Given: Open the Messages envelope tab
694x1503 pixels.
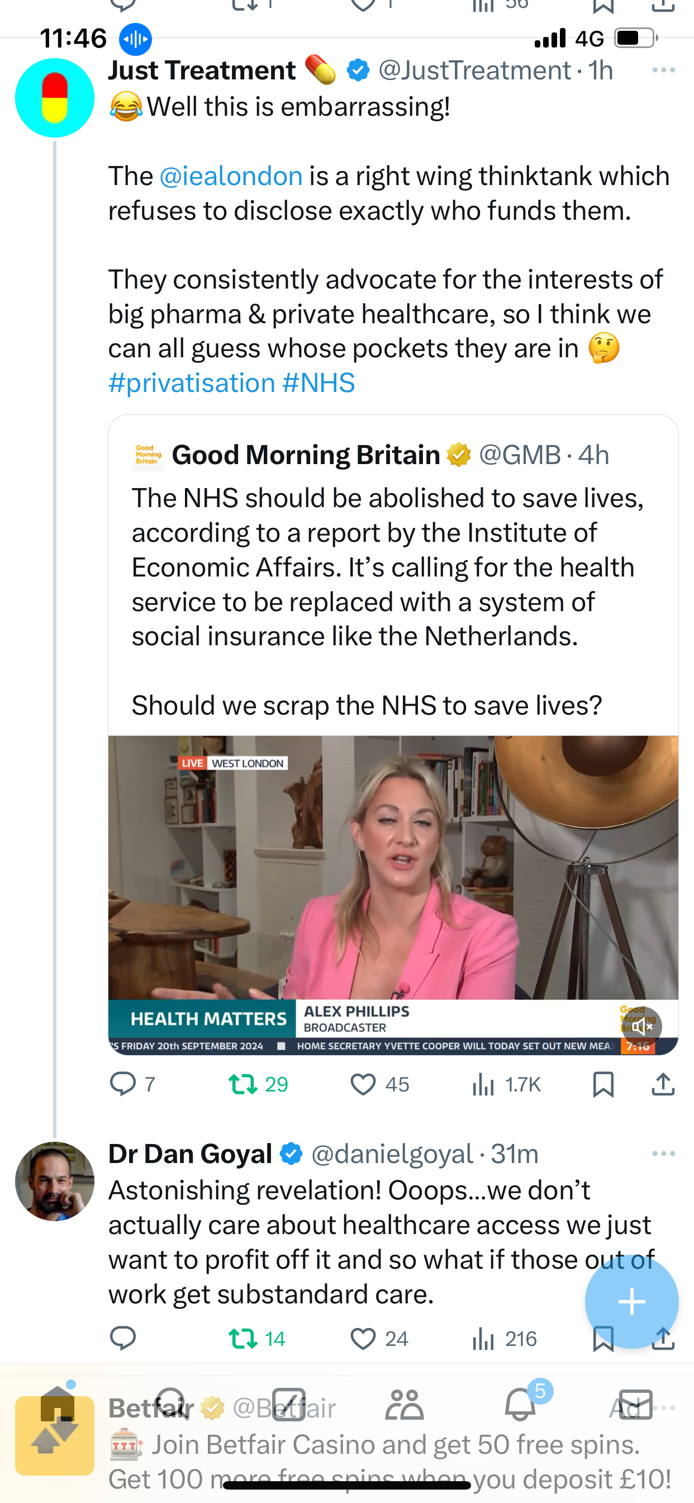Looking at the screenshot, I should [635, 1405].
